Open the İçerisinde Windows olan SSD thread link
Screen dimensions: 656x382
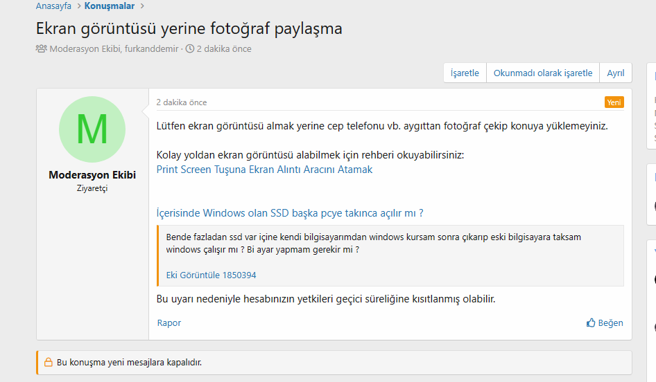pos(290,213)
